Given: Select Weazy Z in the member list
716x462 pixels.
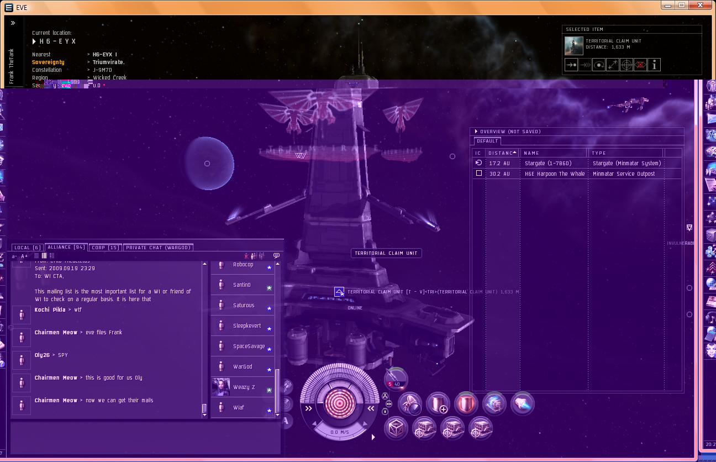Looking at the screenshot, I should click(x=243, y=387).
